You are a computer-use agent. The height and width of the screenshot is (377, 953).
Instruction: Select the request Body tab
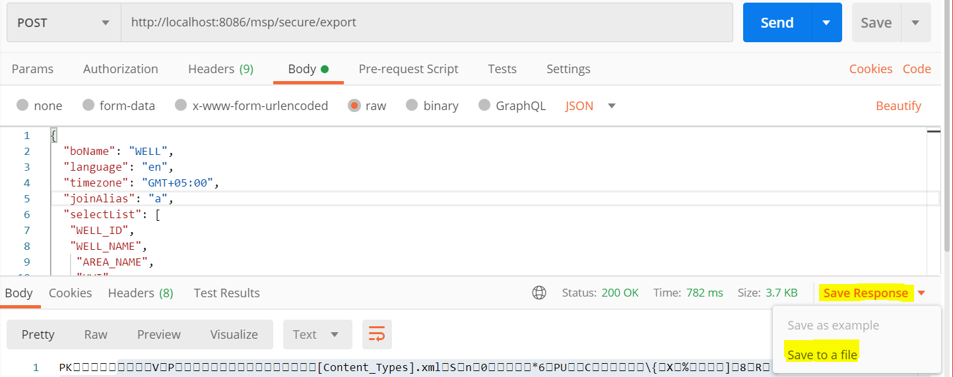[308, 69]
